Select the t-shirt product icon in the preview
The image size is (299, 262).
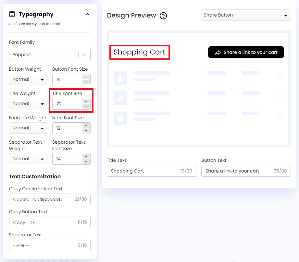[x=120, y=119]
